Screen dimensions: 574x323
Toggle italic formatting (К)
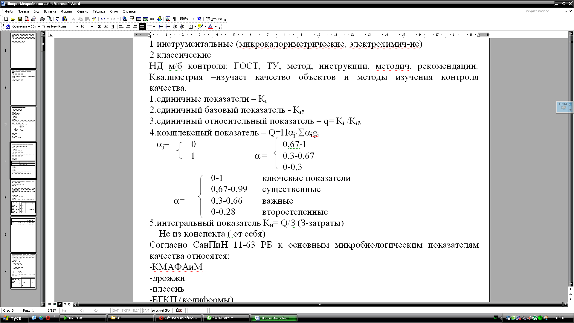[x=106, y=27]
